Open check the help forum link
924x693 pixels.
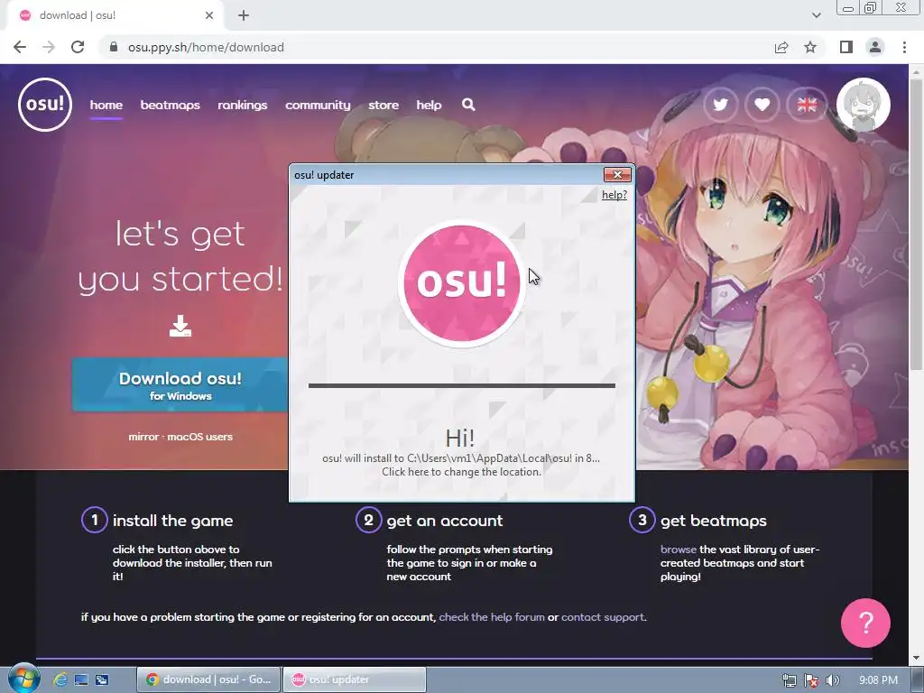tap(492, 617)
